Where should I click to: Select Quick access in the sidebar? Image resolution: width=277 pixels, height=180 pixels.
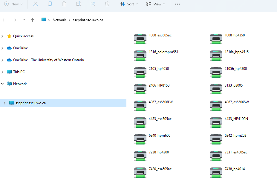24,36
